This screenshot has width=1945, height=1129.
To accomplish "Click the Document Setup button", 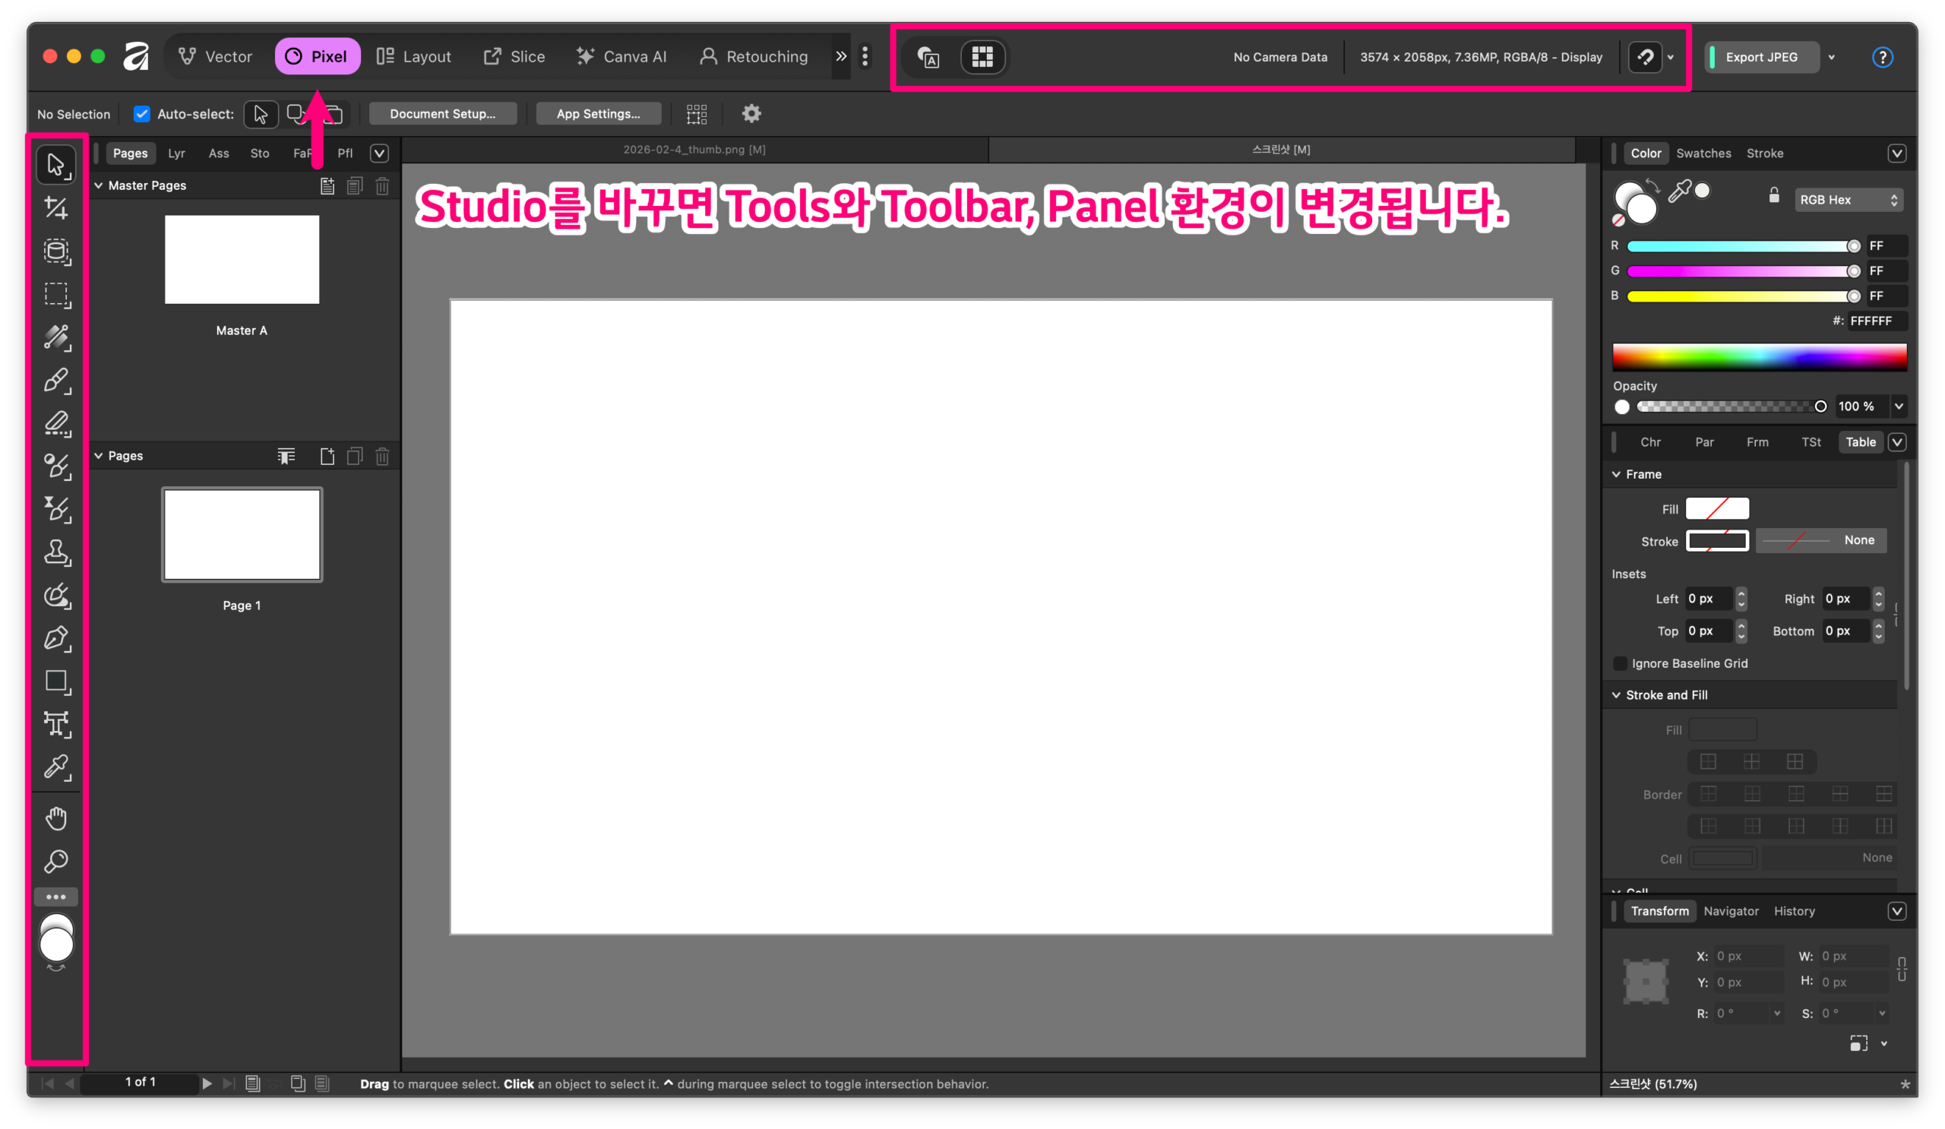I will coord(442,114).
